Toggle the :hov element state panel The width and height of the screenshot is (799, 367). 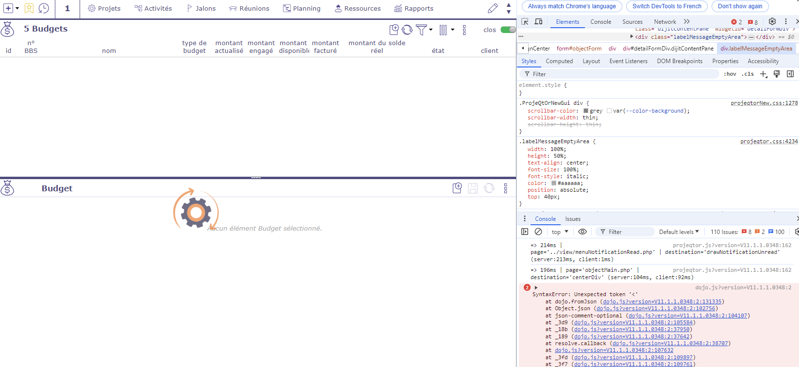click(x=730, y=74)
